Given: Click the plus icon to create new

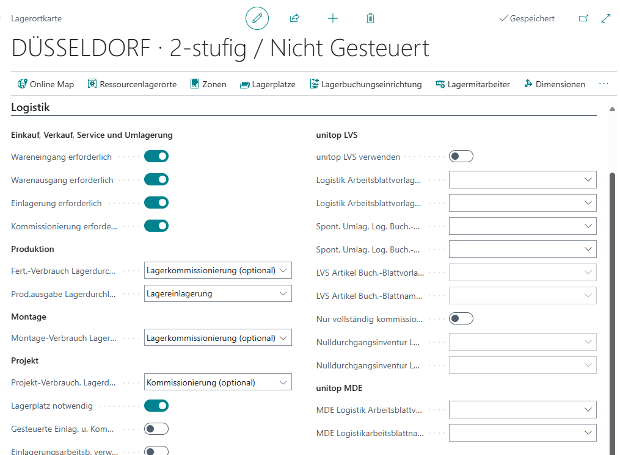Looking at the screenshot, I should tap(333, 18).
